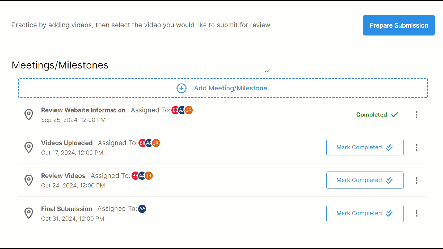Mark Videos Uploaded as completed

pos(365,147)
